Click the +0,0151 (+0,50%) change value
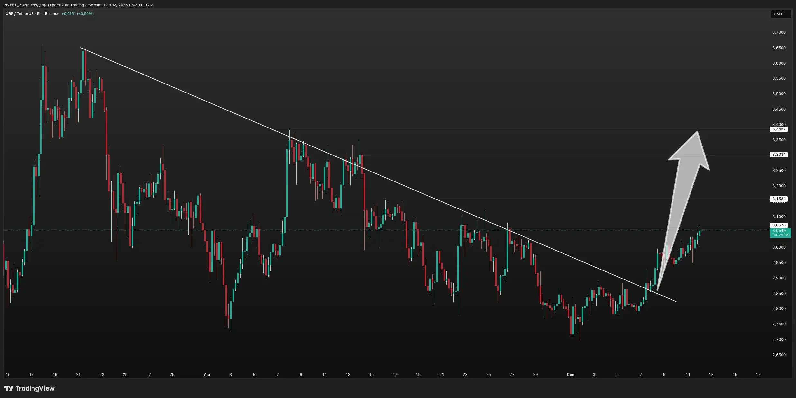796x398 pixels. click(x=78, y=14)
